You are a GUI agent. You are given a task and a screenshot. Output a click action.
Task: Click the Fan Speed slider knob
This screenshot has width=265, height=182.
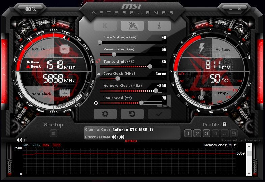pos(141,103)
